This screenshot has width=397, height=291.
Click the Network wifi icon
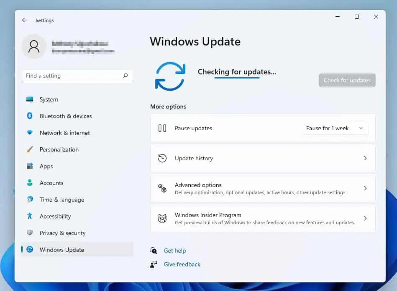coord(30,132)
